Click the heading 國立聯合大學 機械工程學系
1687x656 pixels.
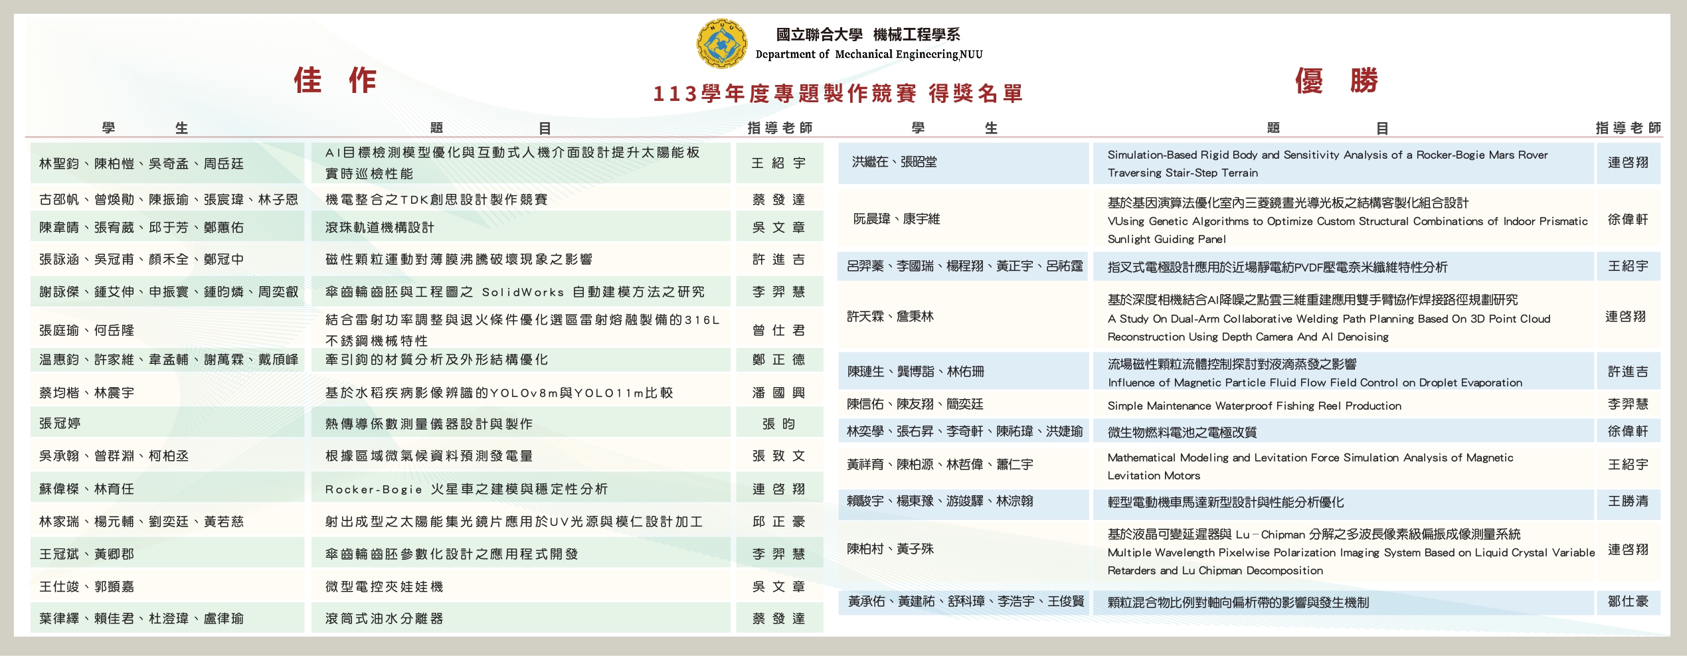point(868,35)
